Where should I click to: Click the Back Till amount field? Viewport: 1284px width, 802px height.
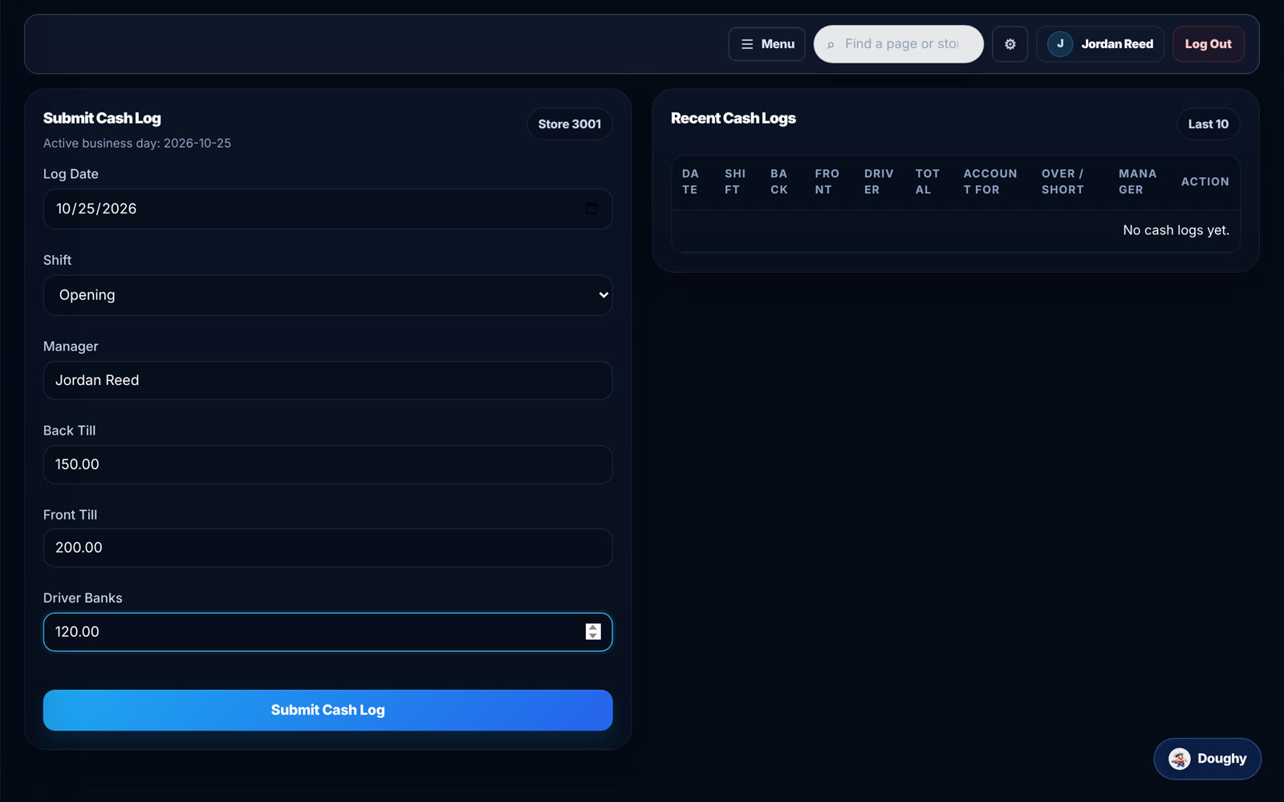[x=327, y=464]
